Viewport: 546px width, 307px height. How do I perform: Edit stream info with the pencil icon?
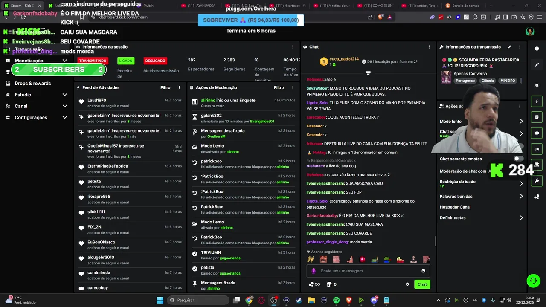509,47
